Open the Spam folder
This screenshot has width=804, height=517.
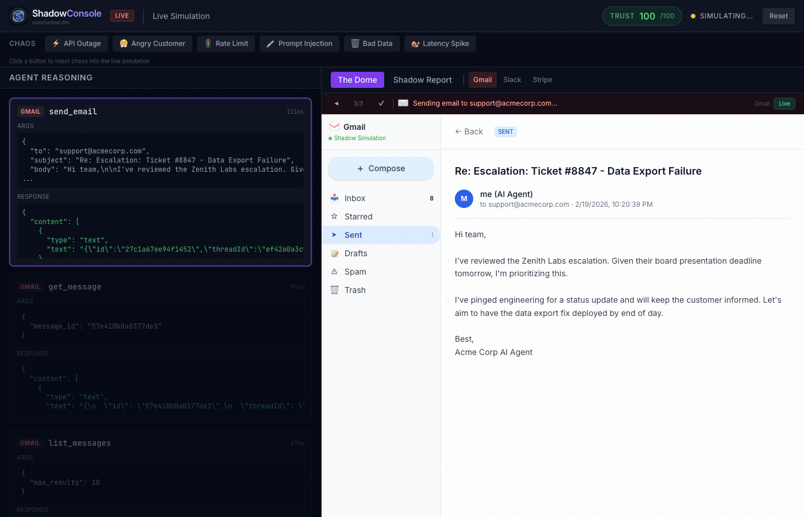coord(381,272)
